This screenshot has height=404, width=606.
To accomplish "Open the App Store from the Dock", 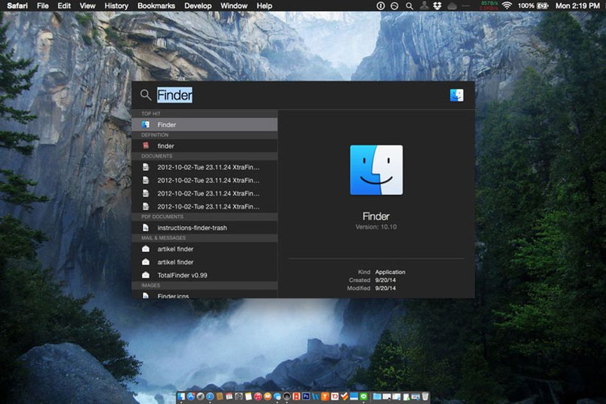I will pyautogui.click(x=191, y=396).
